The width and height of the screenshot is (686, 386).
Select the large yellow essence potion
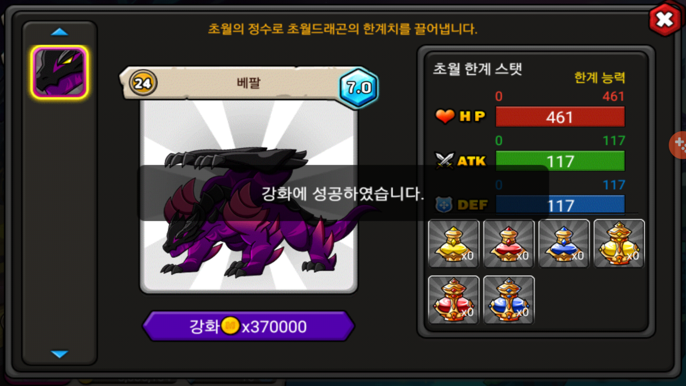click(619, 243)
